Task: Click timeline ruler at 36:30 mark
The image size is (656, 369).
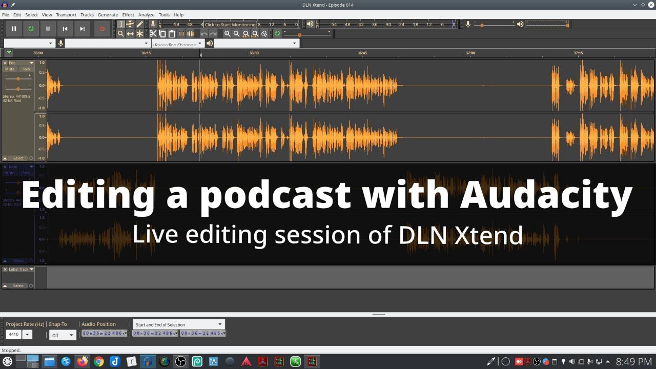Action: [x=254, y=53]
